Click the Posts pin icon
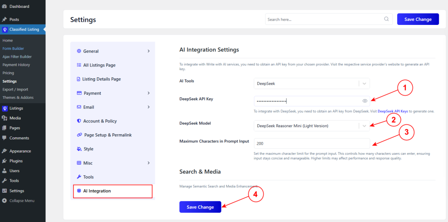Viewport: 448px width, 222px height. pyautogui.click(x=4, y=20)
